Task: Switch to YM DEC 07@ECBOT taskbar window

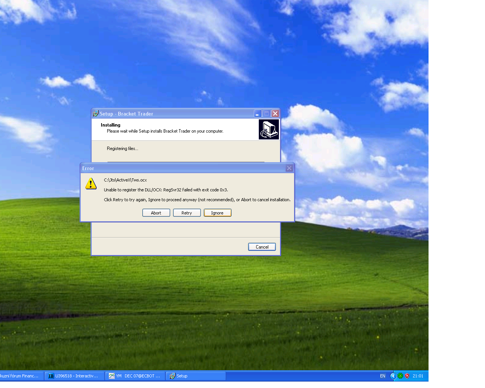Action: coord(135,376)
